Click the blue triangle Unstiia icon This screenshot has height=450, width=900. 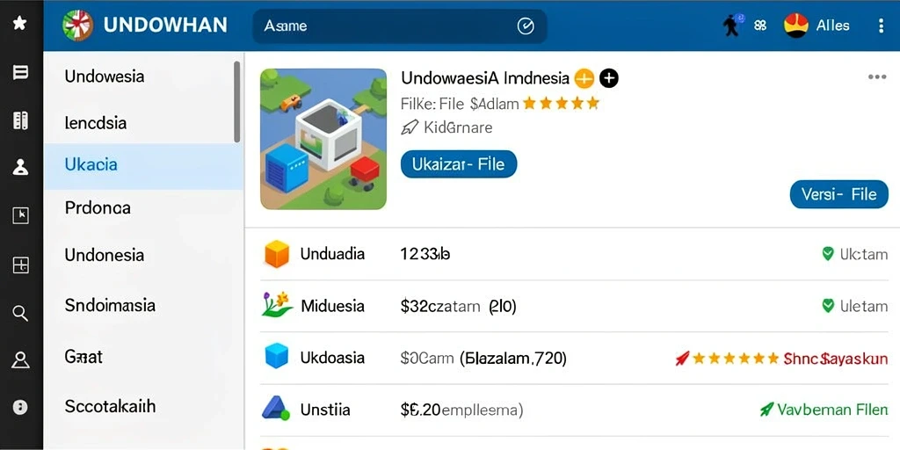(275, 409)
